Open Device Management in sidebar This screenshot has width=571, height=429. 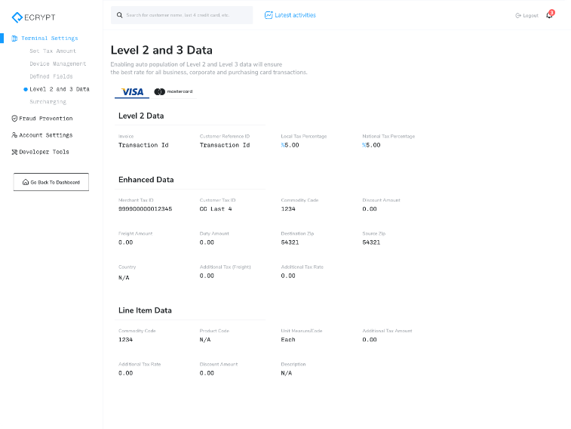click(57, 64)
